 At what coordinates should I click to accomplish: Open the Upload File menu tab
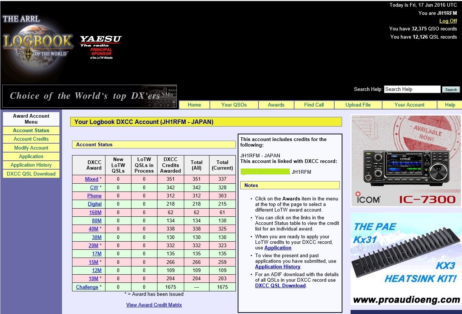tap(358, 105)
